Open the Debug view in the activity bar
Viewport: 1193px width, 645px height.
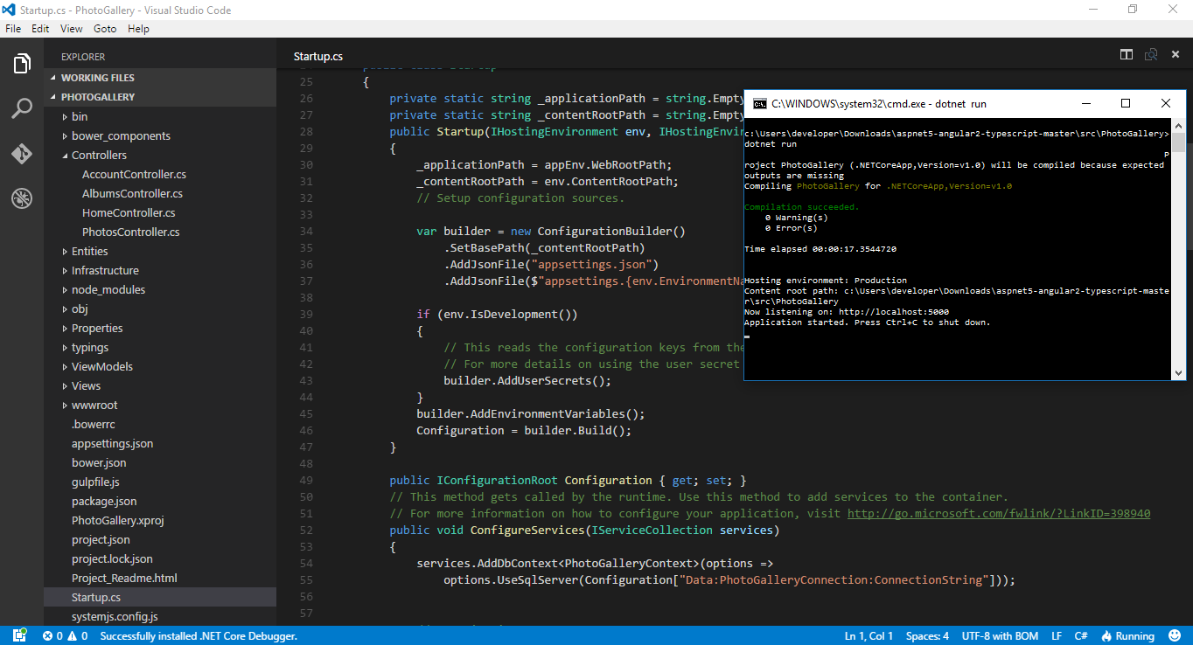pyautogui.click(x=22, y=198)
